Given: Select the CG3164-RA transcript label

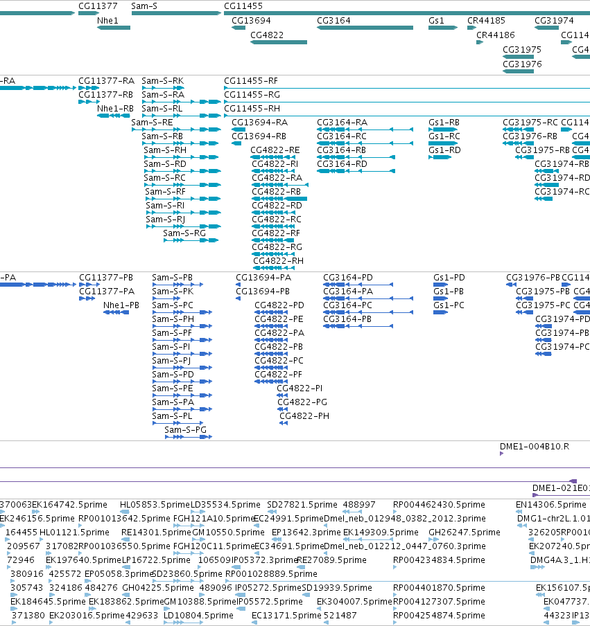Looking at the screenshot, I should point(342,123).
